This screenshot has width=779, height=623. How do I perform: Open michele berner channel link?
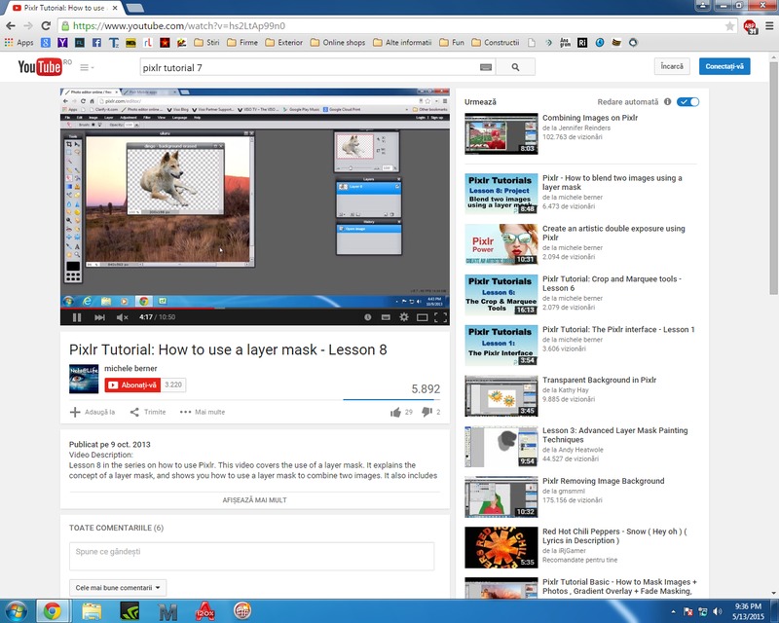pyautogui.click(x=130, y=369)
